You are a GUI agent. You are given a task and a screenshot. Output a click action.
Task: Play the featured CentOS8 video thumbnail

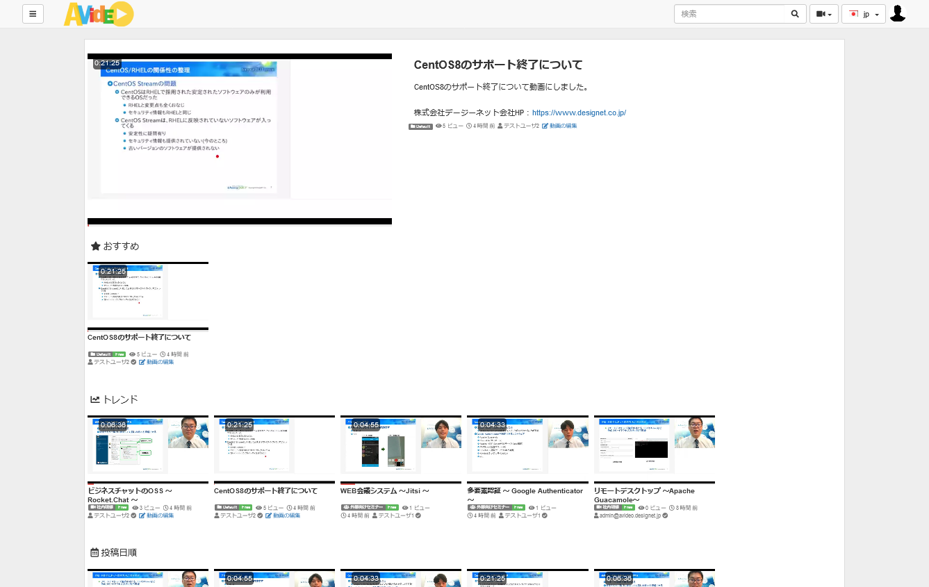(x=240, y=140)
